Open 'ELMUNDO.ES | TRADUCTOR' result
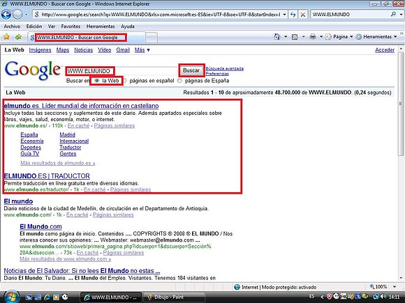Image resolution: width=405 pixels, height=303 pixels. pos(47,176)
